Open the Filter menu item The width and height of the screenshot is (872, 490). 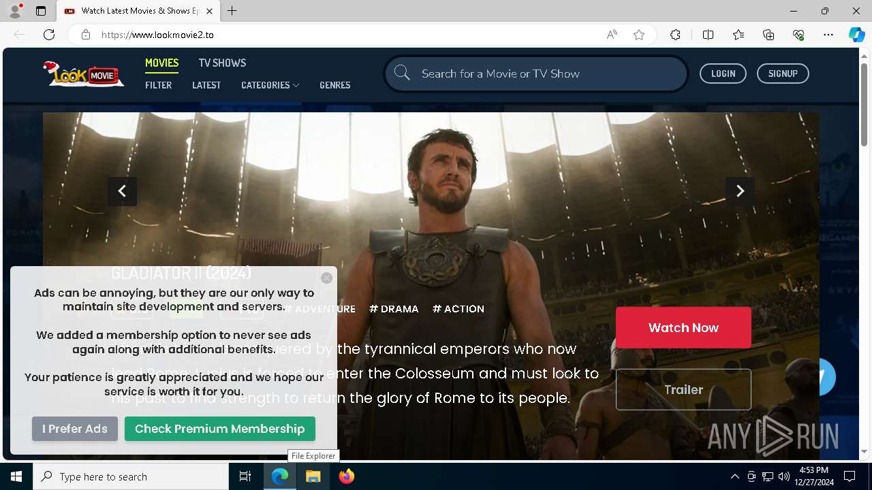click(158, 85)
